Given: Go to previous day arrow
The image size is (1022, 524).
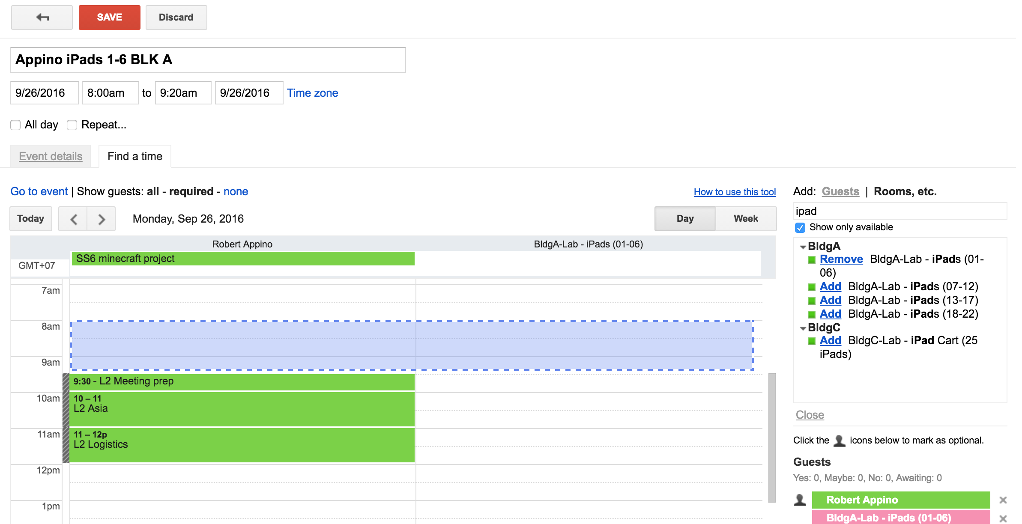Looking at the screenshot, I should [x=73, y=219].
